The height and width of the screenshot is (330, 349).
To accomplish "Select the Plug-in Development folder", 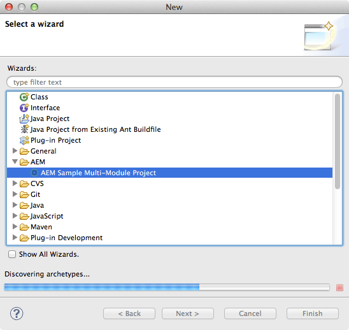I will click(61, 238).
